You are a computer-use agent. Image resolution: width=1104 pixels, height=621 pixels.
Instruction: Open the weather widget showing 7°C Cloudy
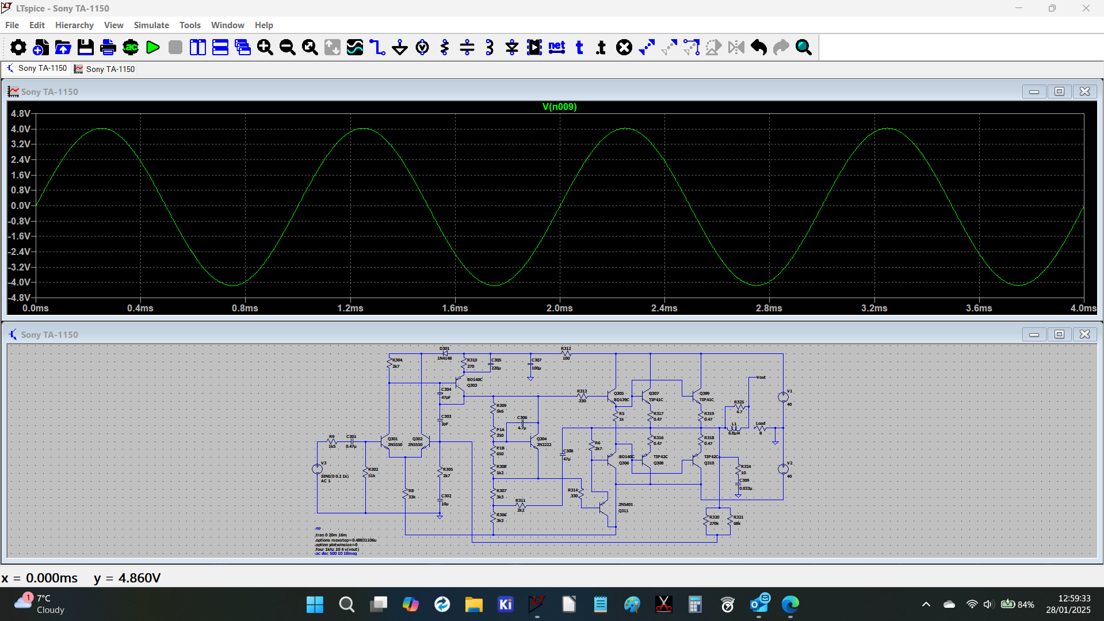point(40,604)
